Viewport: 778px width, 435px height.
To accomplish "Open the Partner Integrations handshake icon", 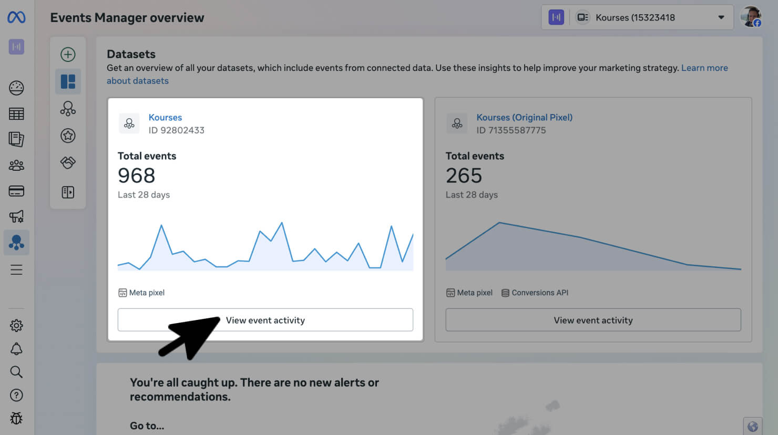I will pyautogui.click(x=68, y=163).
